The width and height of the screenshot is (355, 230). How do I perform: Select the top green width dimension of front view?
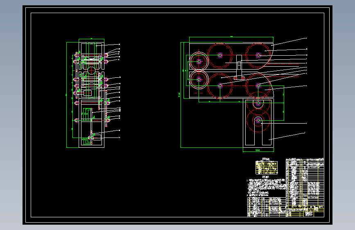pyautogui.click(x=231, y=37)
